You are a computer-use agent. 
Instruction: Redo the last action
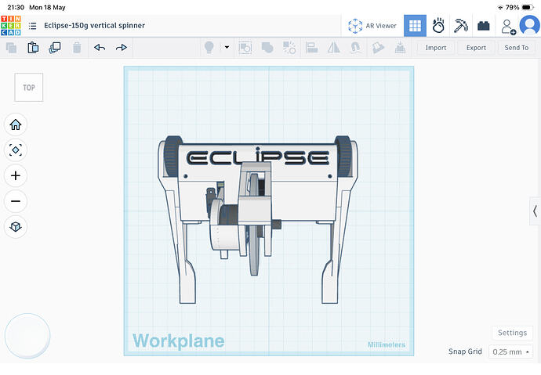pyautogui.click(x=122, y=48)
